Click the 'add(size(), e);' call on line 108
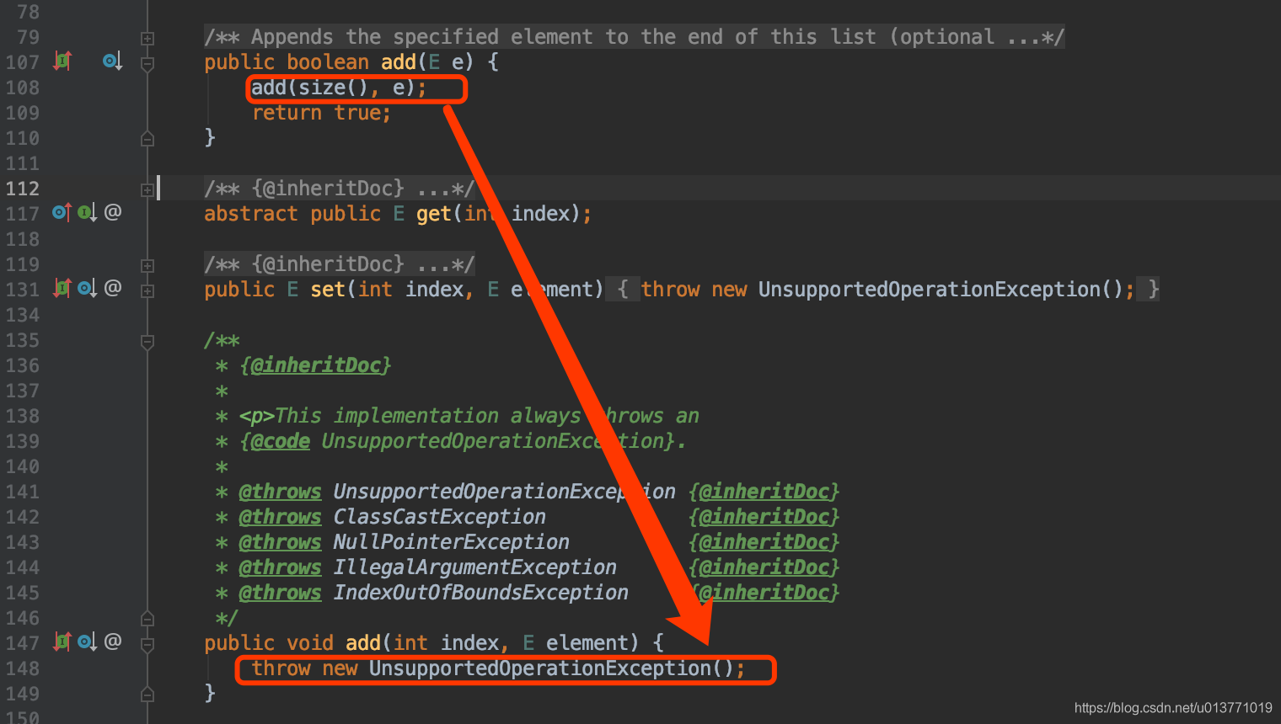The image size is (1281, 724). coord(339,88)
